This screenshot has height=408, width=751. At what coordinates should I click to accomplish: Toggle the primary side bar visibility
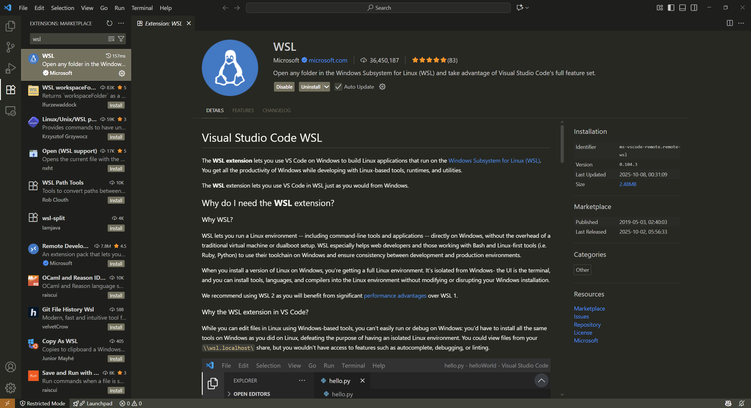(671, 8)
